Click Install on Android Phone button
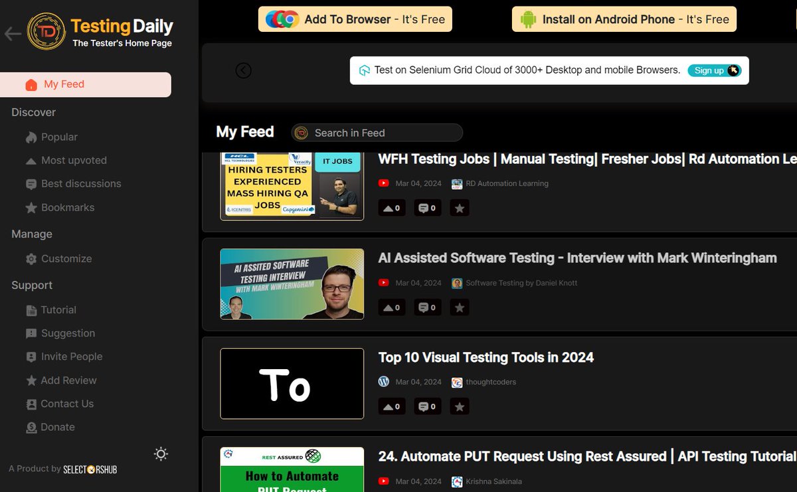 coord(623,19)
